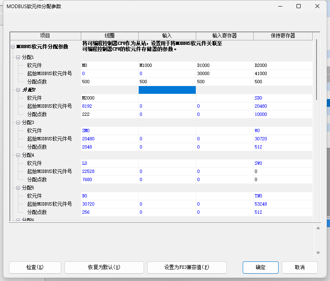Select highlighted blue cell in 分配2 row
This screenshot has width=330, height=281.
coord(167,90)
